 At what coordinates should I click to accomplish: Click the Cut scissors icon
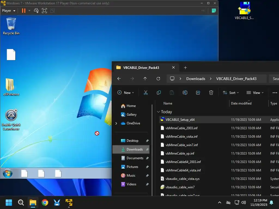click(x=146, y=93)
